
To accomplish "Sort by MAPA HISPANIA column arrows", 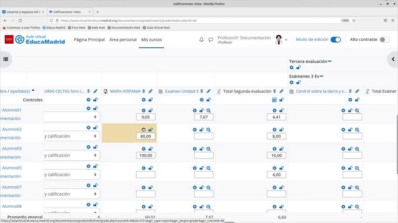I will pos(144,91).
